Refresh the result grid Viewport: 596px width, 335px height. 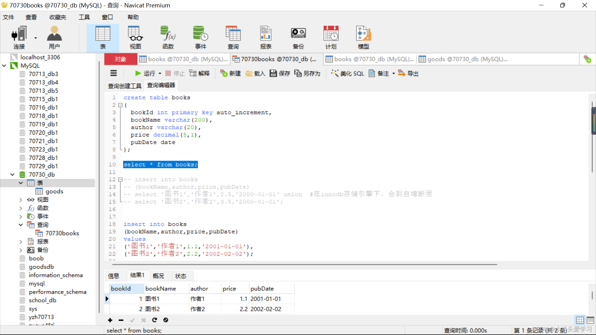[155, 320]
